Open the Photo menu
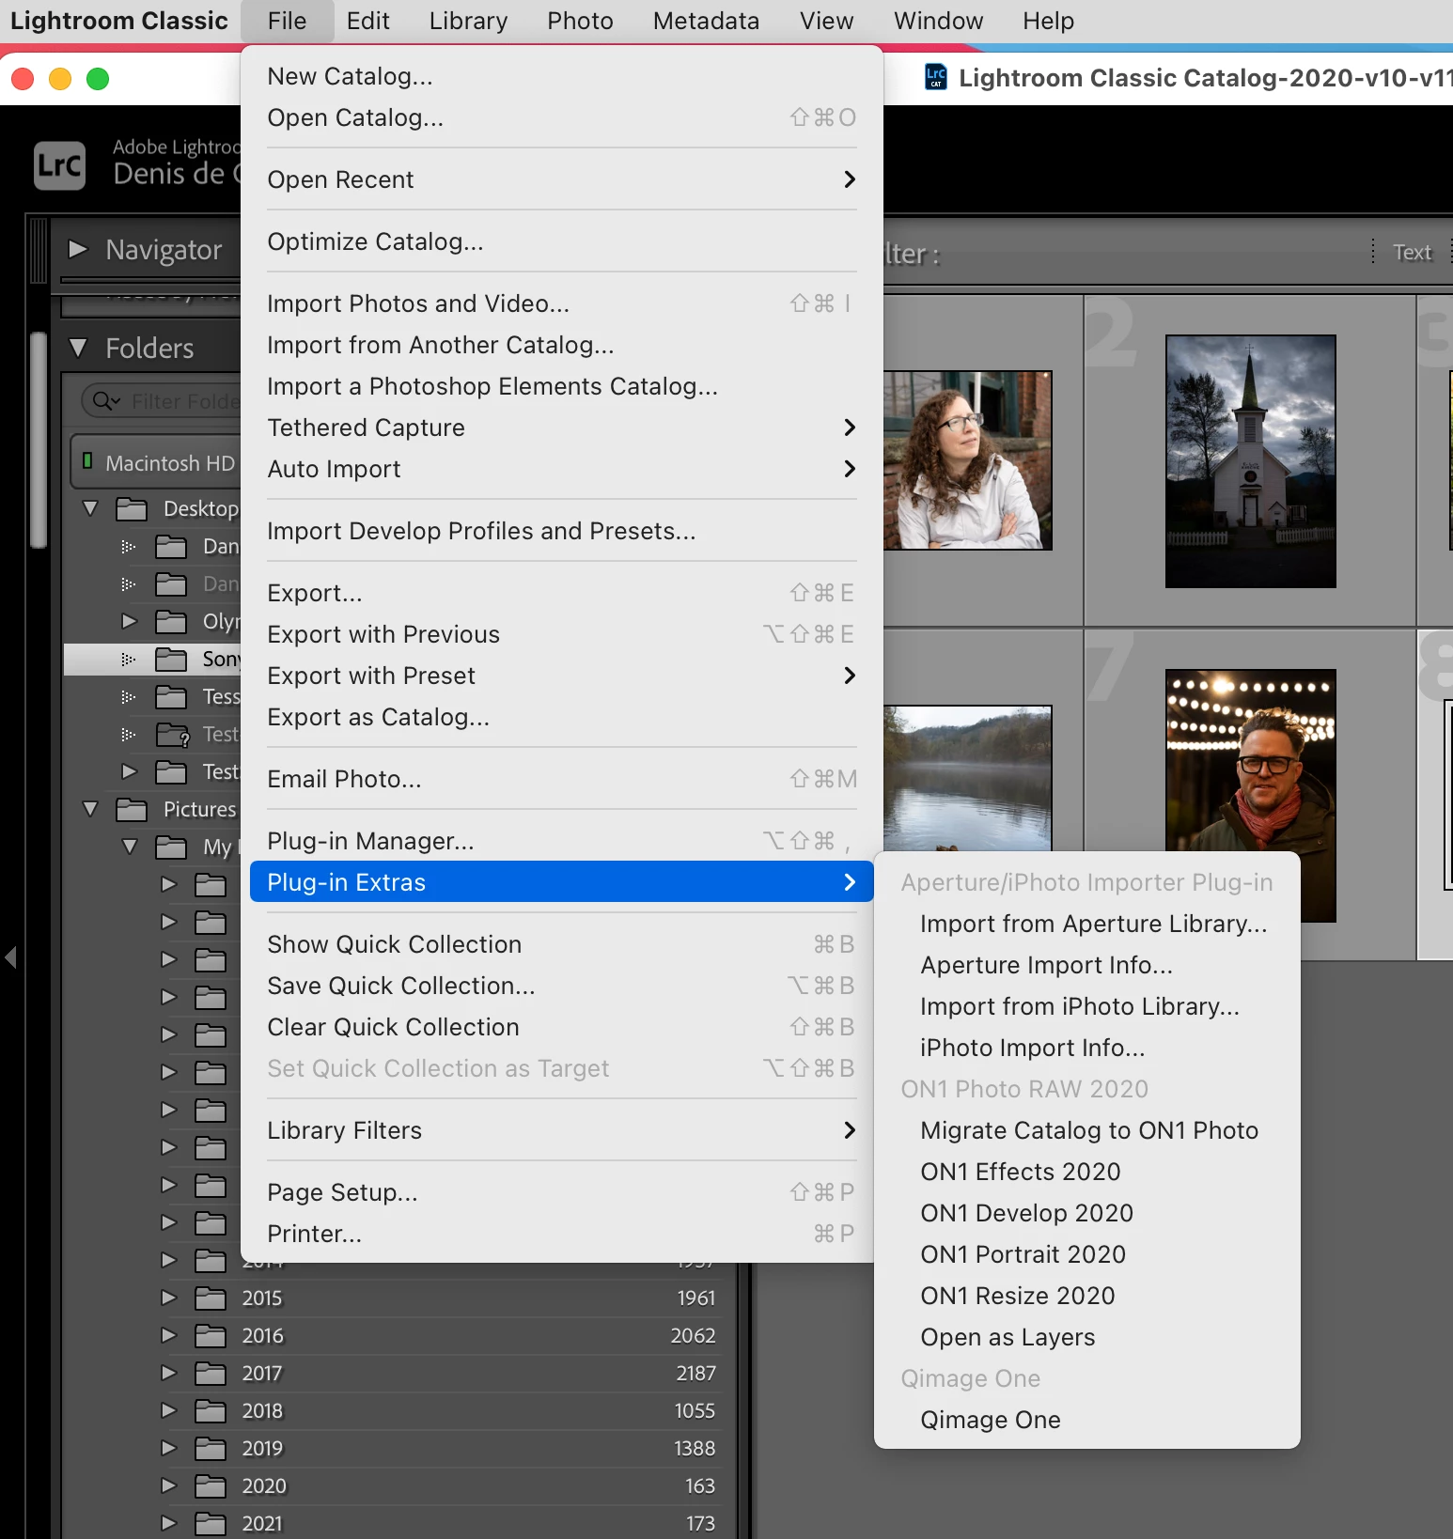The height and width of the screenshot is (1539, 1453). tap(580, 21)
